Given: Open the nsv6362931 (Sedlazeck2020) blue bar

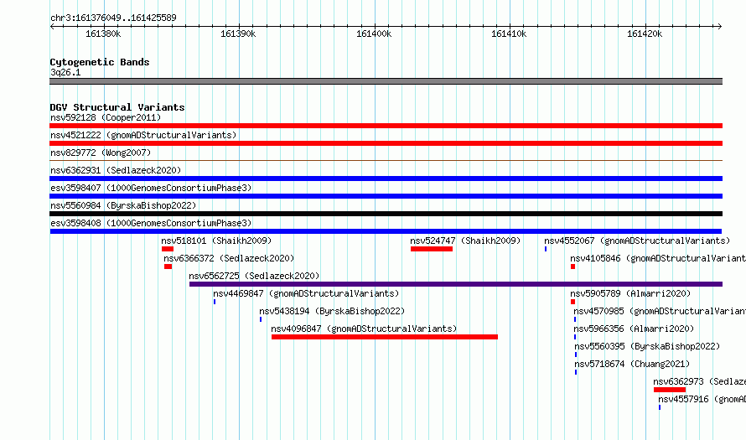Looking at the screenshot, I should pos(386,179).
